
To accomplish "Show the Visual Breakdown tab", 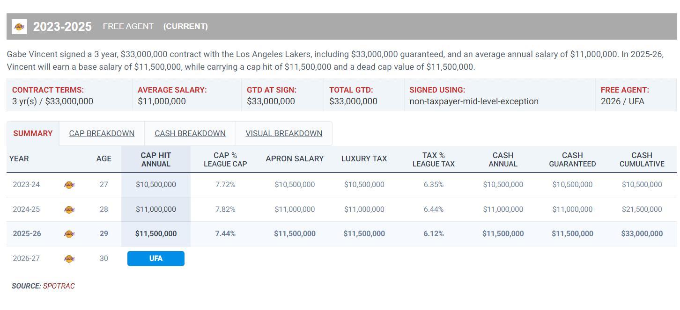I will [x=284, y=134].
